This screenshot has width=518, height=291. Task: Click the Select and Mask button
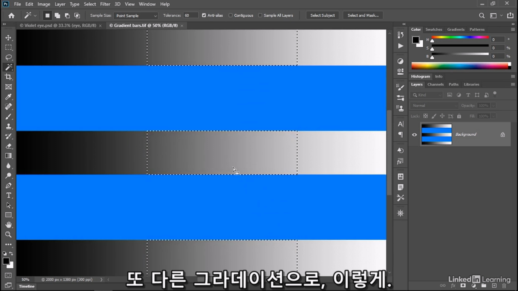tap(363, 15)
